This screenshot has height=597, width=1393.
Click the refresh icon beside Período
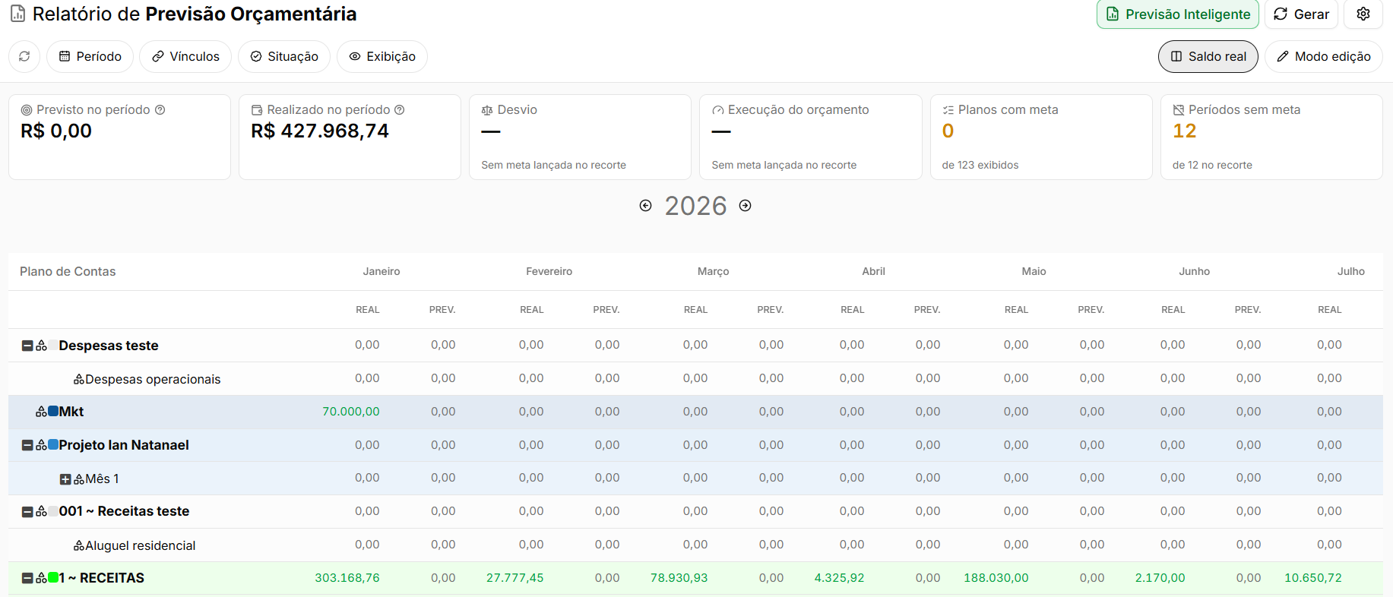(24, 56)
